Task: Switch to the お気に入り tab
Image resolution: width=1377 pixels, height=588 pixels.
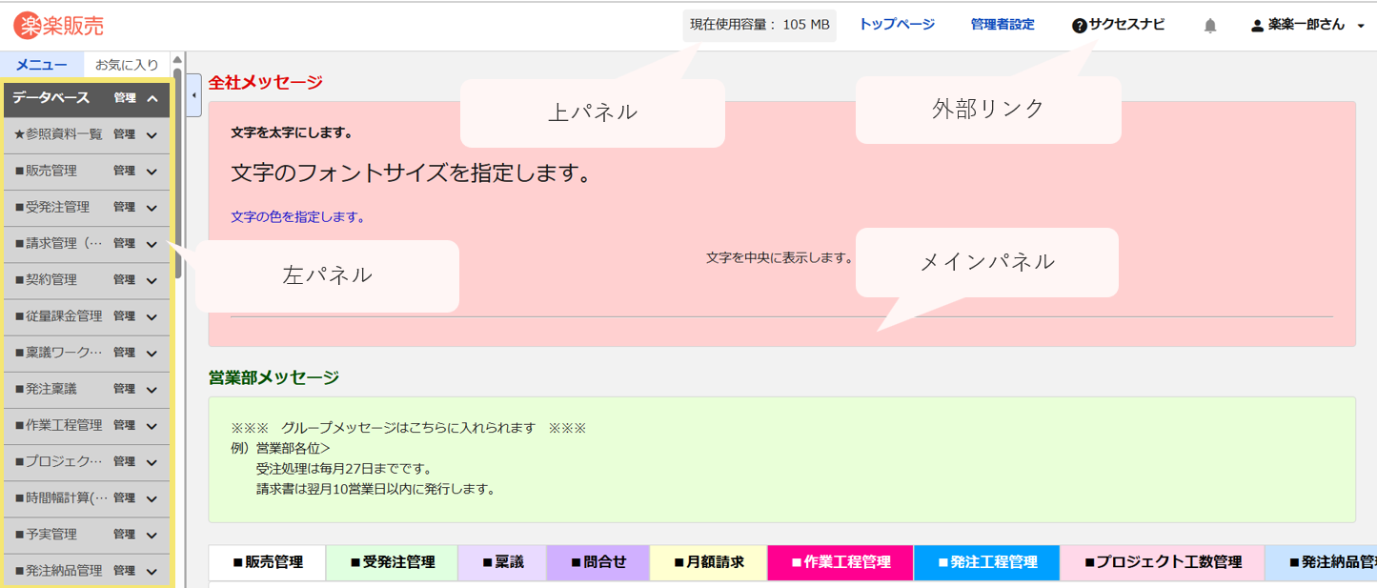Action: click(127, 65)
